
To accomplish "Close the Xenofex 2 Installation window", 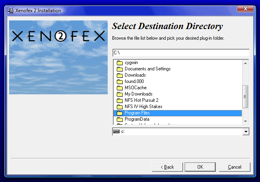I will [x=245, y=9].
